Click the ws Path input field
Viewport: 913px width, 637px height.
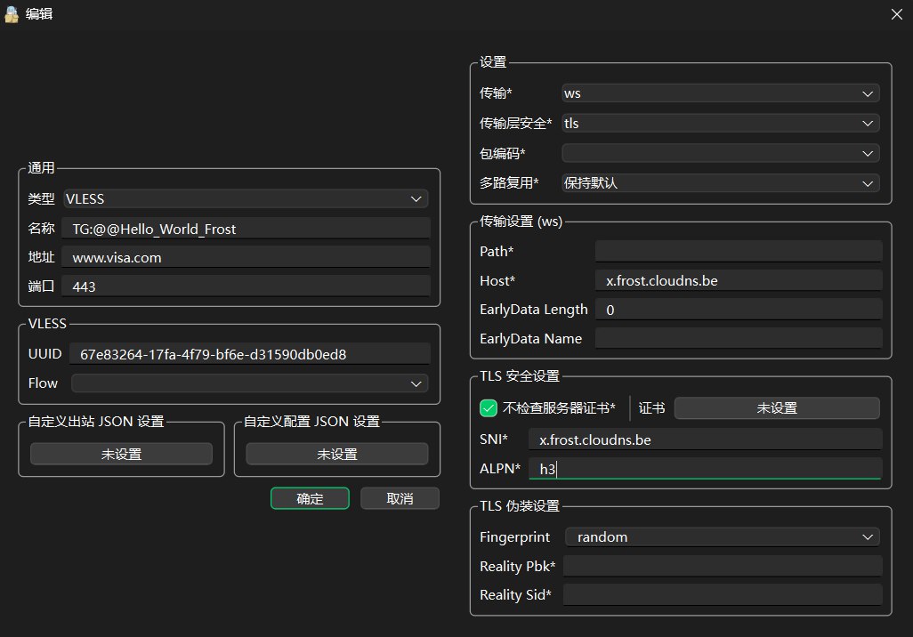pos(739,252)
